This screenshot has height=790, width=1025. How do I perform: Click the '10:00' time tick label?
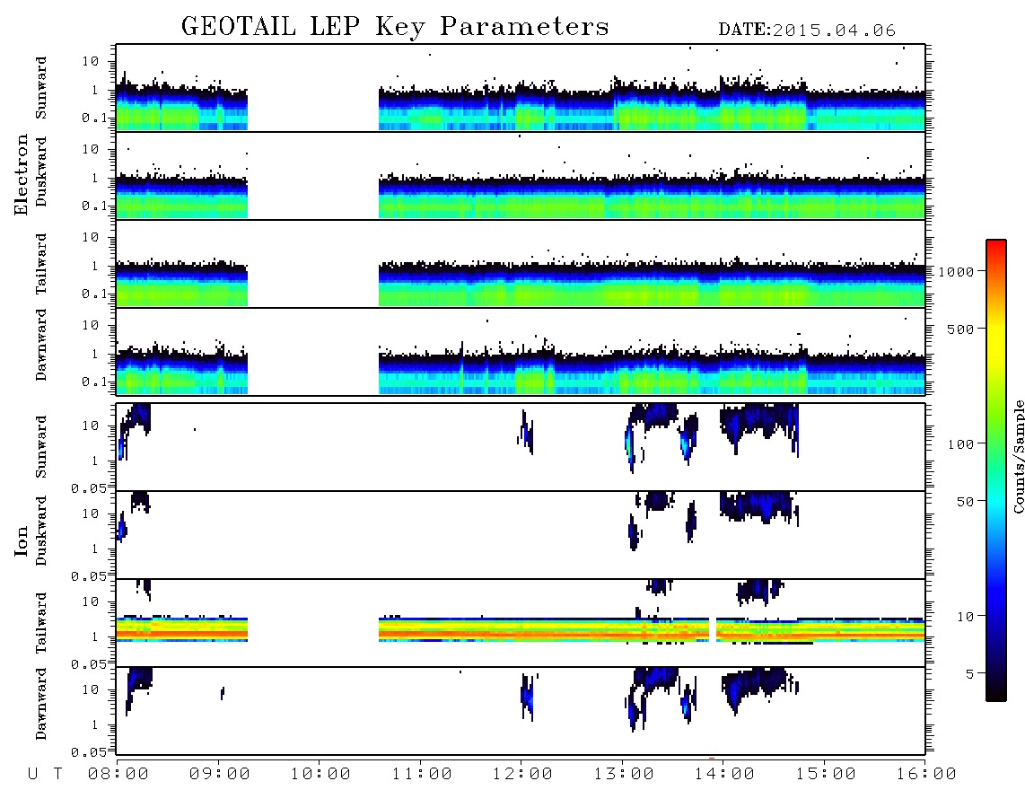[x=320, y=775]
